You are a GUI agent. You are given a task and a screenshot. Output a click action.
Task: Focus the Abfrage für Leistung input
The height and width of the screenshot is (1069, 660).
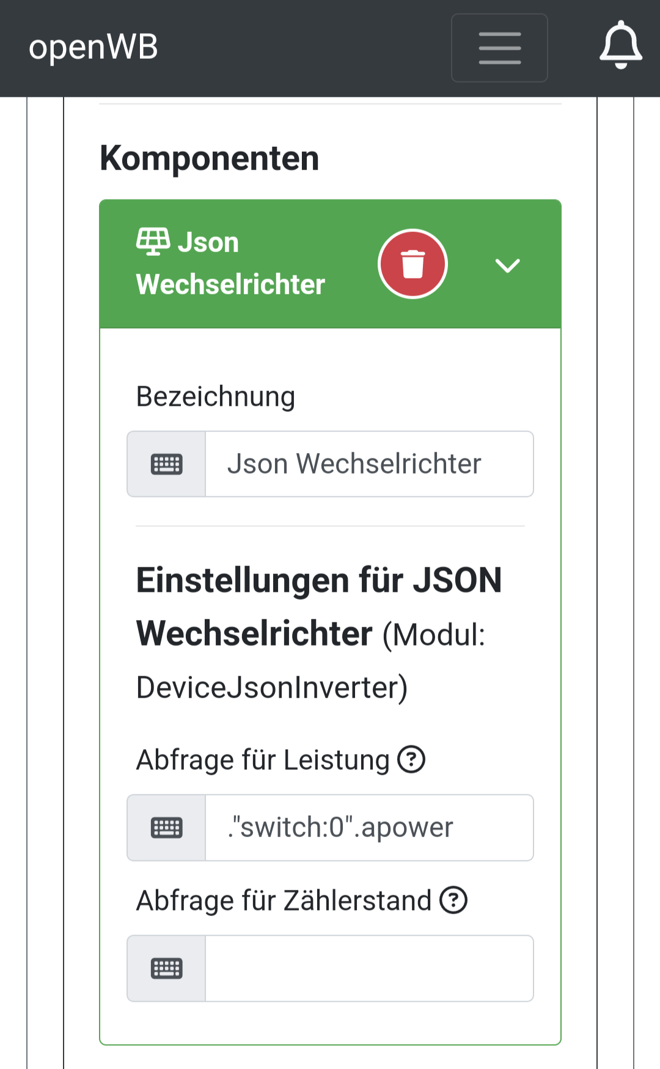(x=369, y=828)
